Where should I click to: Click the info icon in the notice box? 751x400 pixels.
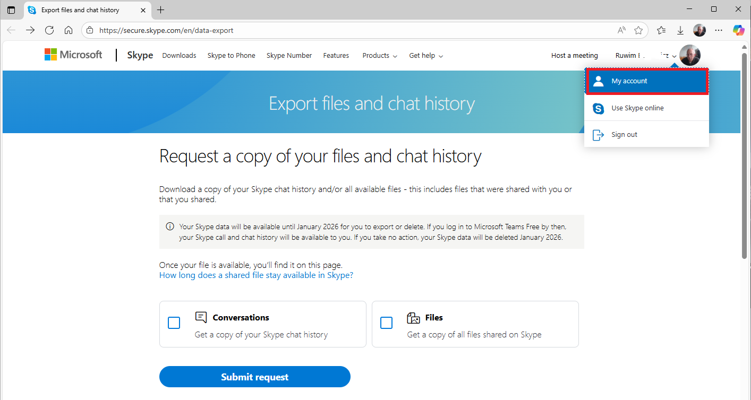pyautogui.click(x=170, y=227)
